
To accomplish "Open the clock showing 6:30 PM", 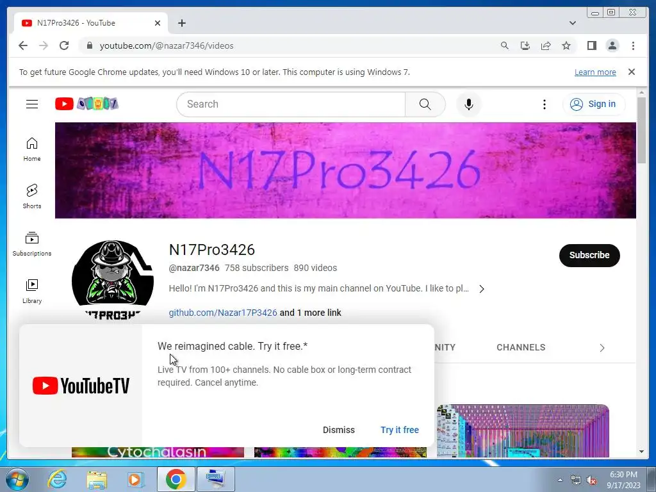I will (x=623, y=480).
